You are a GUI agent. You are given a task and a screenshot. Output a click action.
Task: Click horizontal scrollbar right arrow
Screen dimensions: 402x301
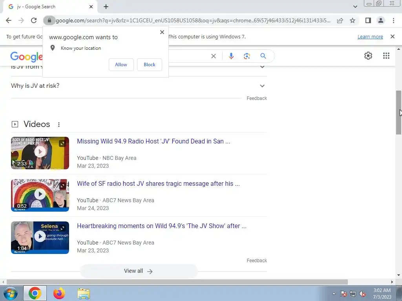coord(392,282)
